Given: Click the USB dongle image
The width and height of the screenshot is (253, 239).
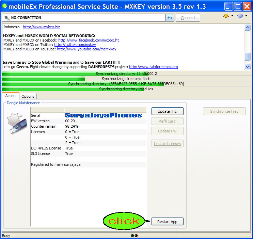Looking at the screenshot, I should [x=17, y=124].
